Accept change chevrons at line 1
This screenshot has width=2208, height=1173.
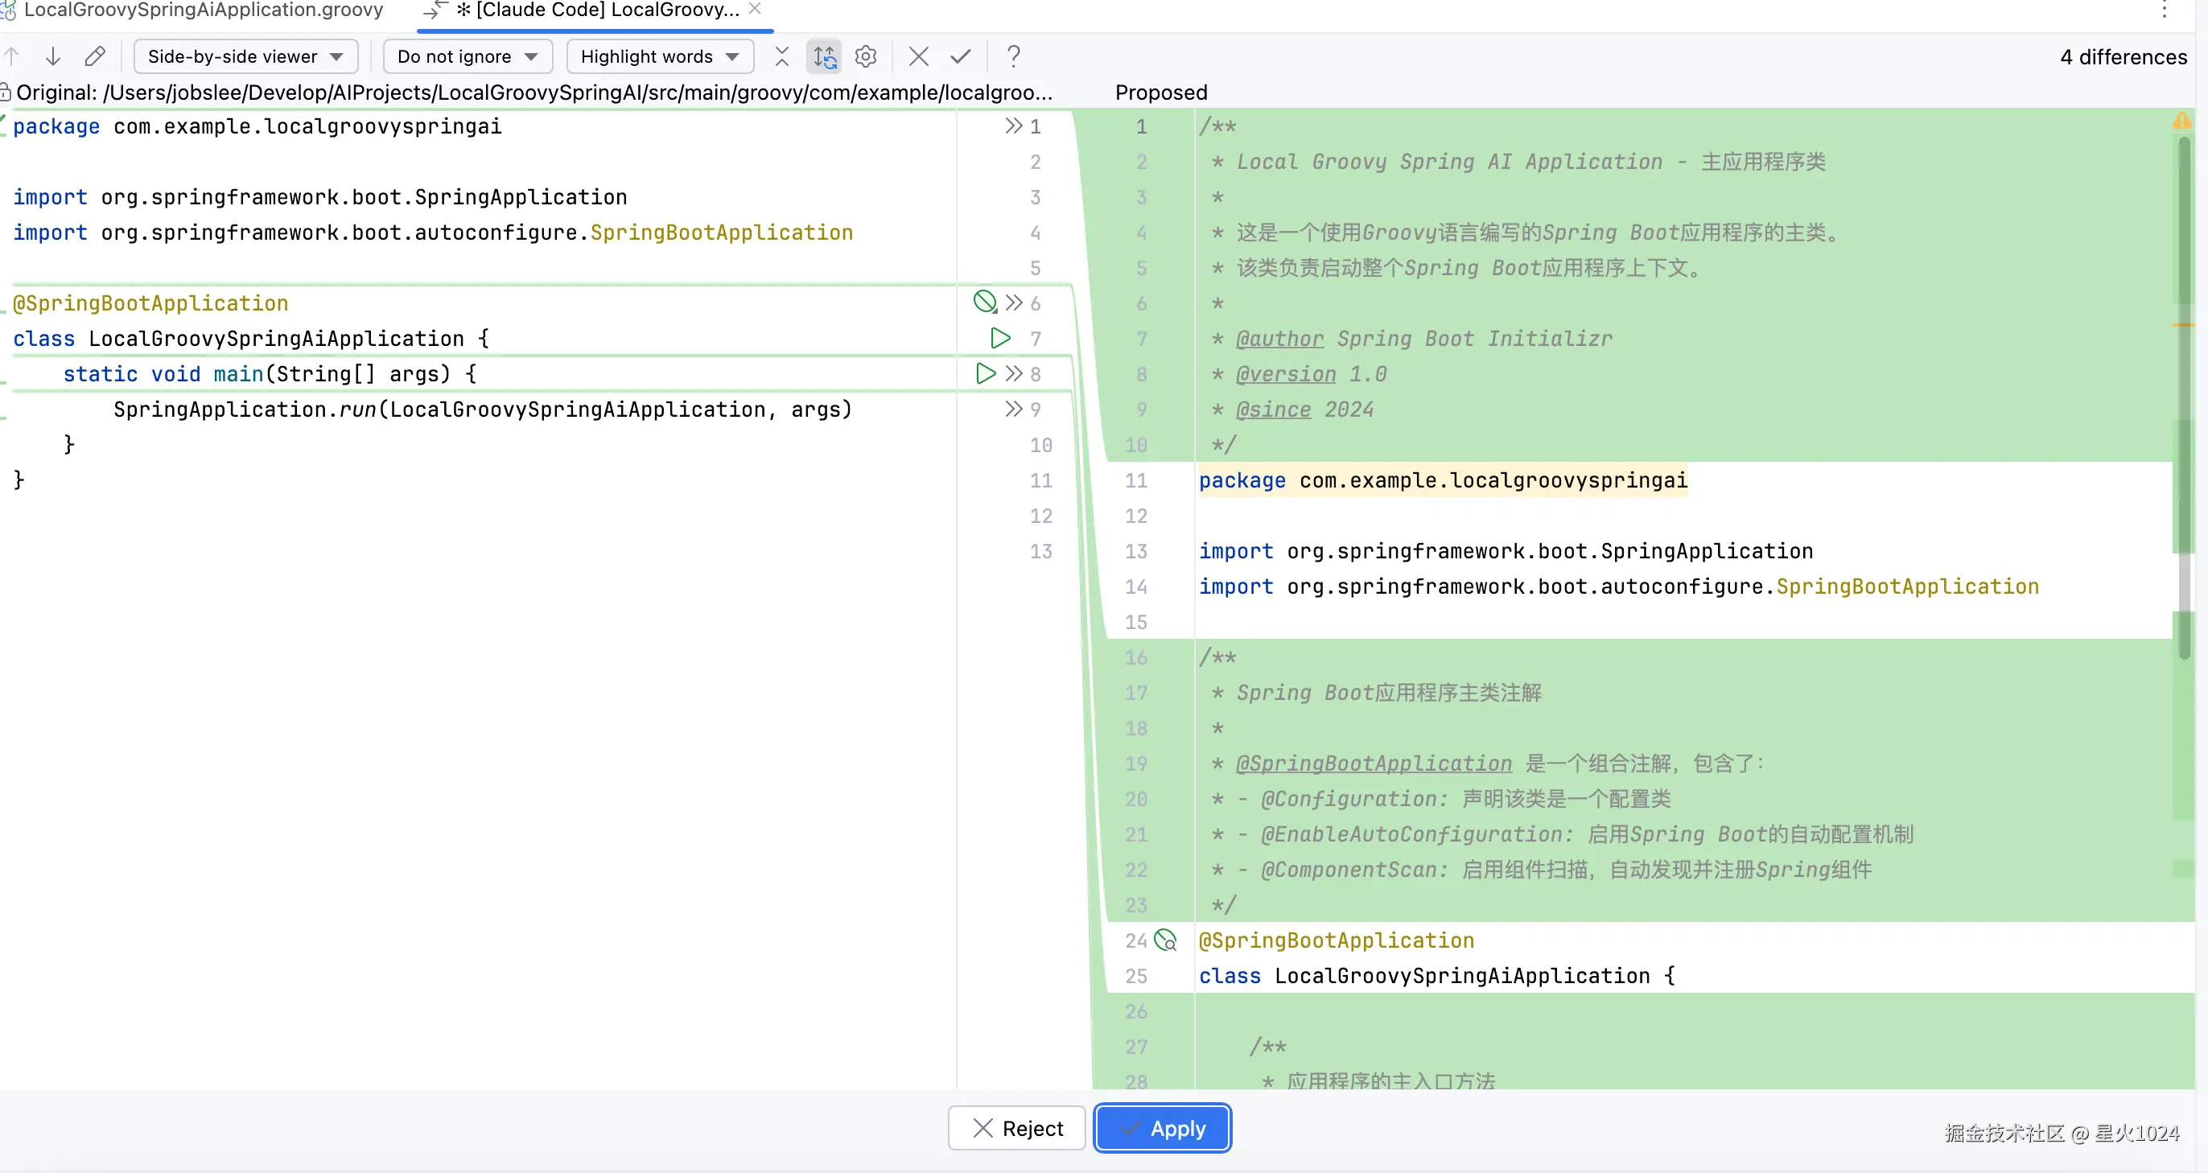(x=1013, y=126)
